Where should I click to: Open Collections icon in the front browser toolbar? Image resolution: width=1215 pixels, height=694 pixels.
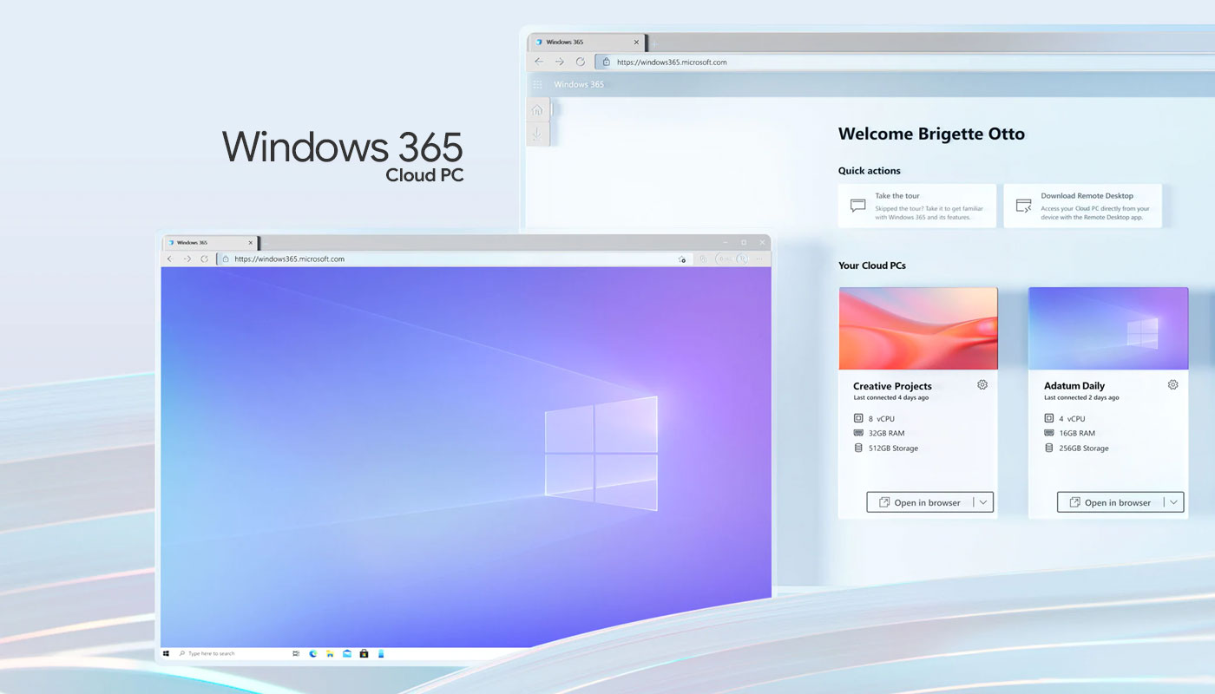(703, 259)
